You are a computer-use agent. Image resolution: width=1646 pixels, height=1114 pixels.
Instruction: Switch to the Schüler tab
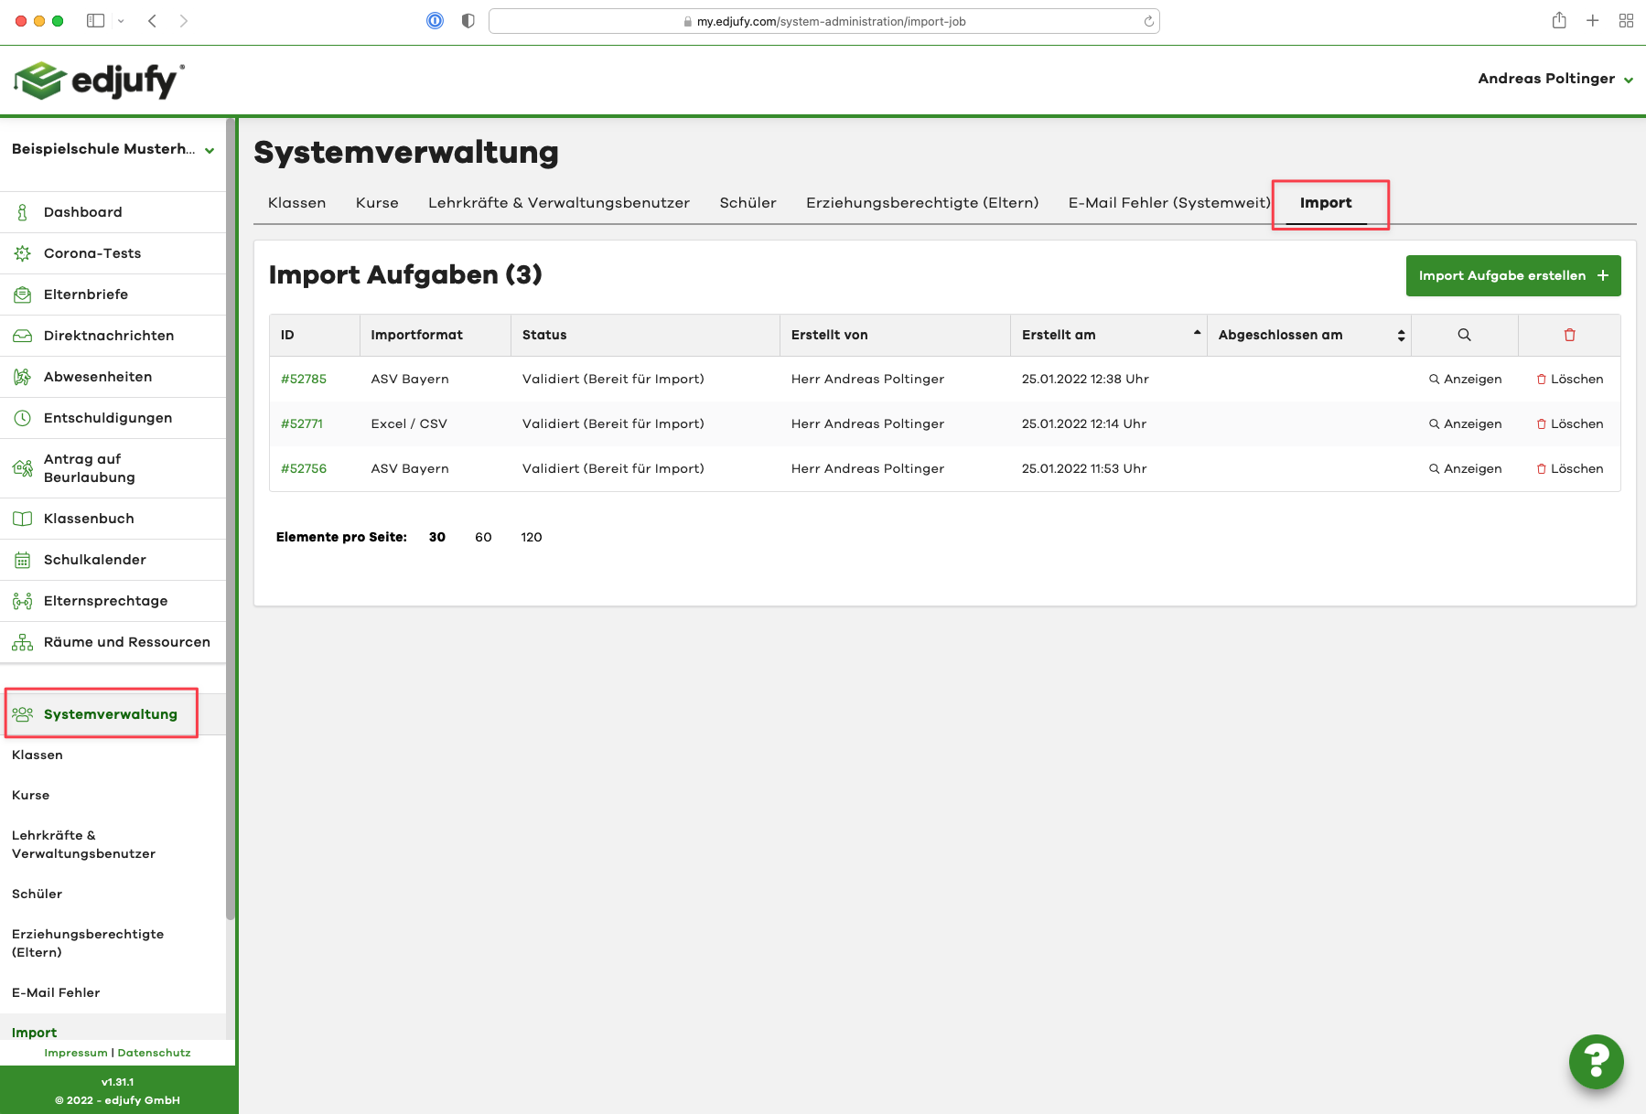747,203
